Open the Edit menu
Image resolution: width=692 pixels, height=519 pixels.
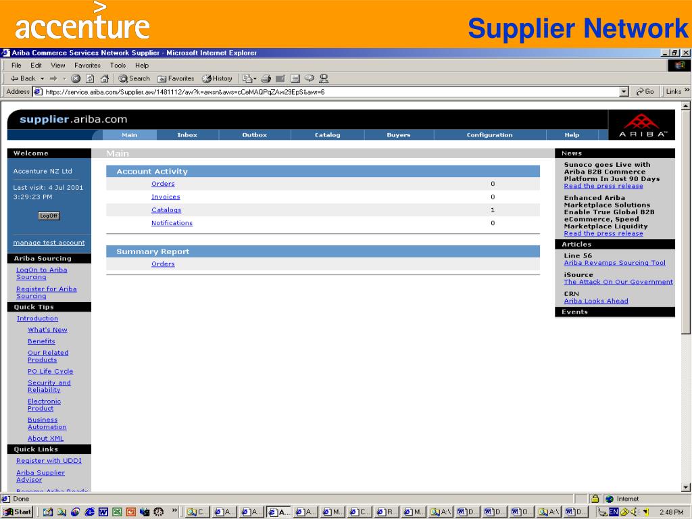click(36, 66)
